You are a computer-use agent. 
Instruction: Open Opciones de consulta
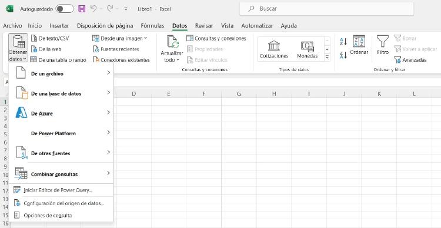coord(61,215)
